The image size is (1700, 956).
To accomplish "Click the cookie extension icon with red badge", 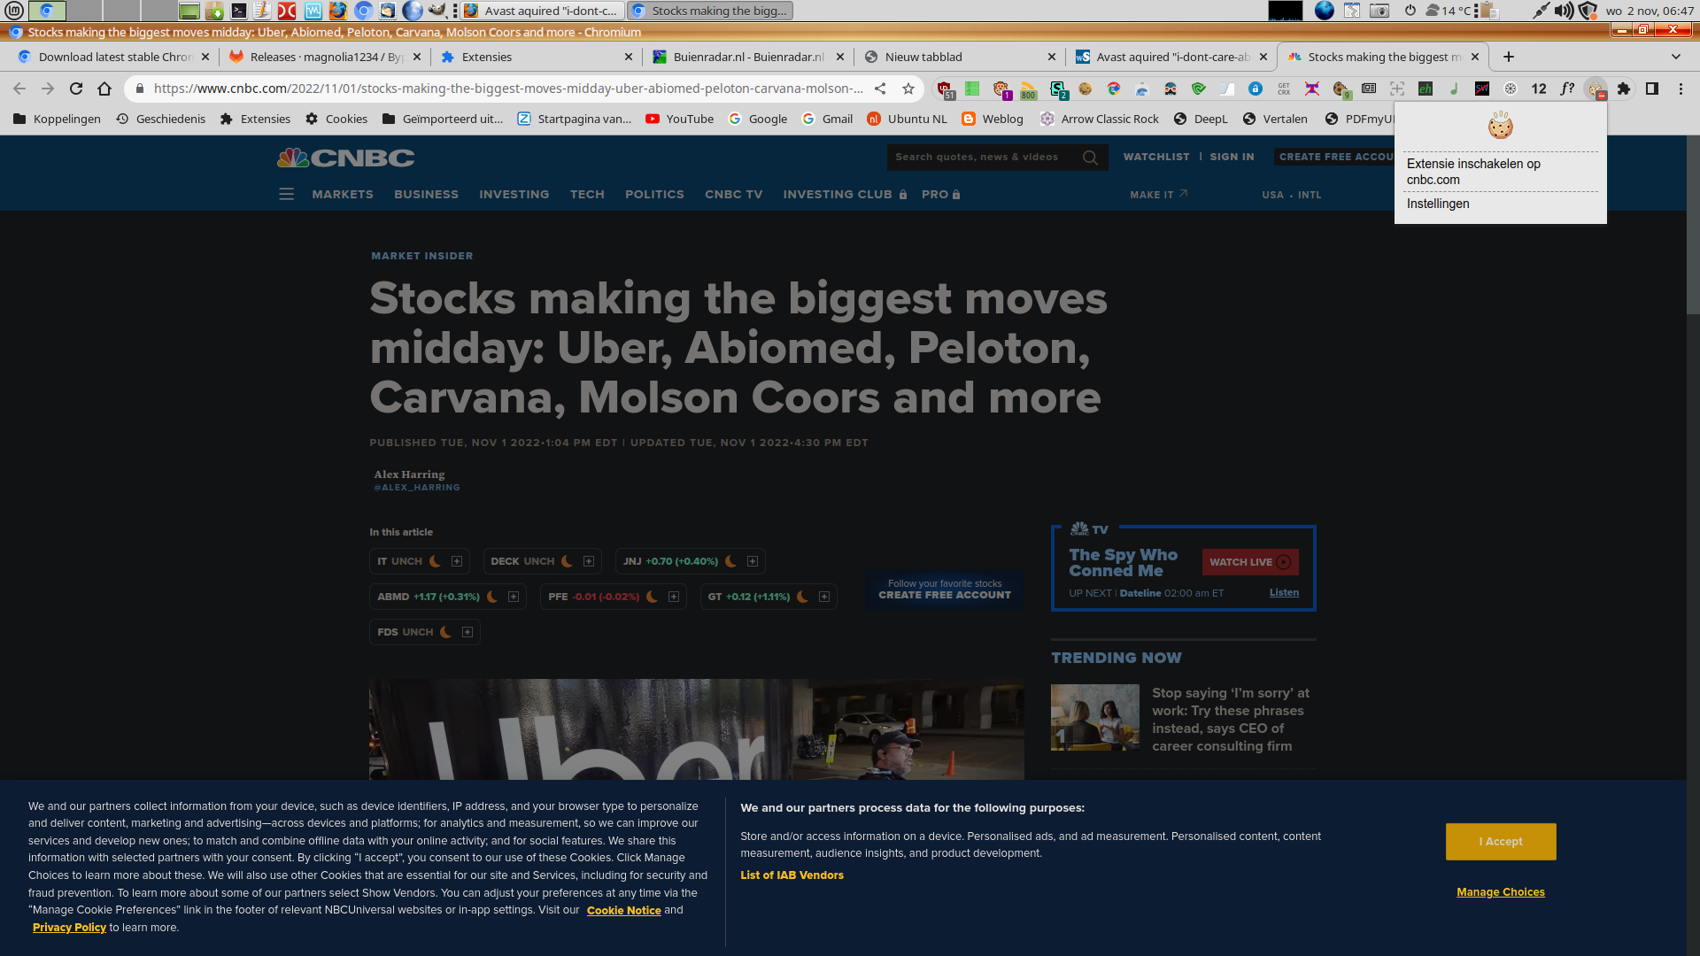I will click(x=1596, y=89).
